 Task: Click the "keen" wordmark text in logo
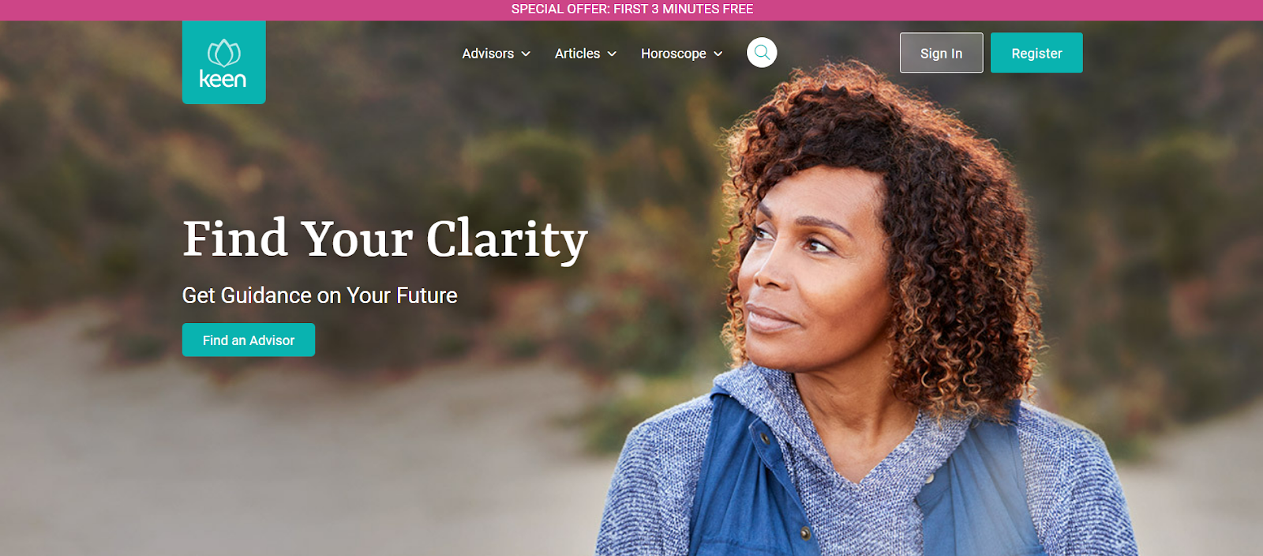(223, 79)
